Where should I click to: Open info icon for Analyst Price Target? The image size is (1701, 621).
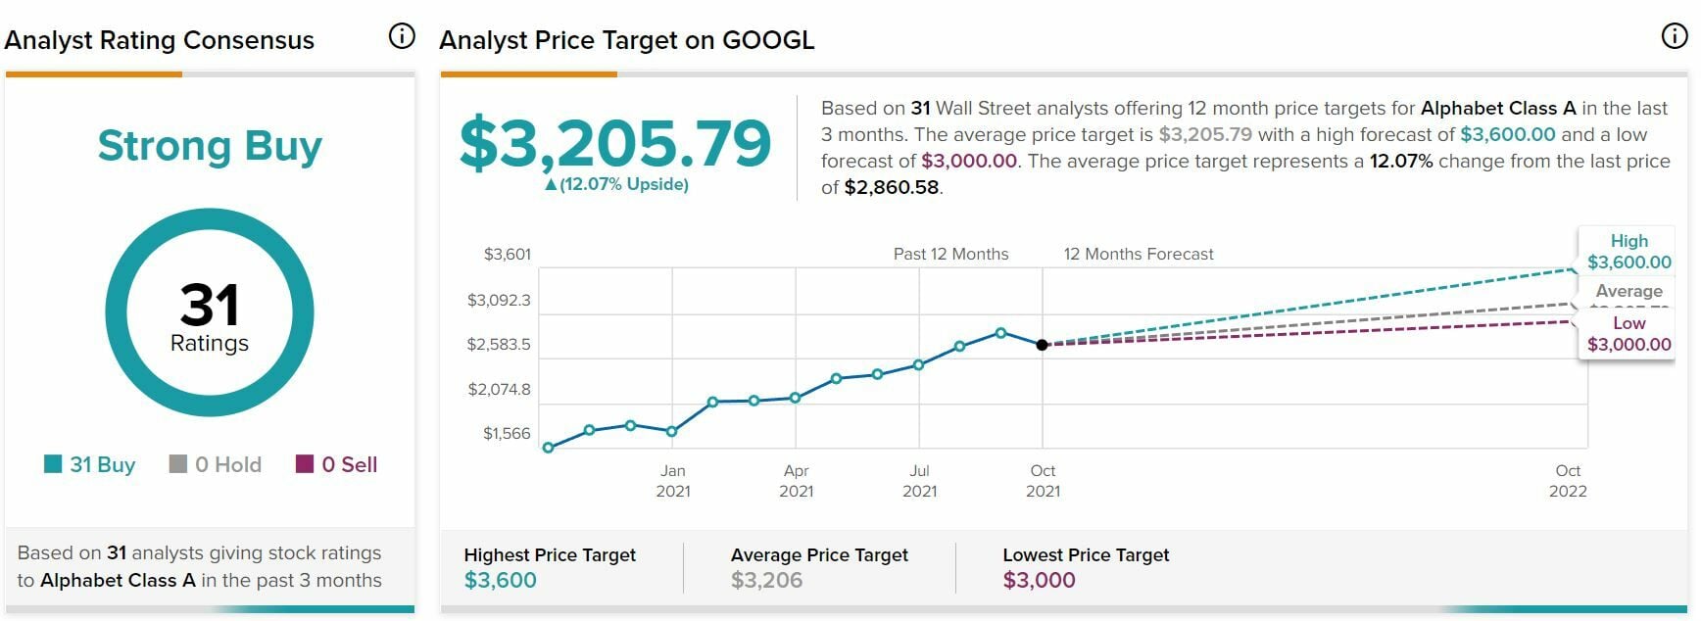tap(1674, 37)
